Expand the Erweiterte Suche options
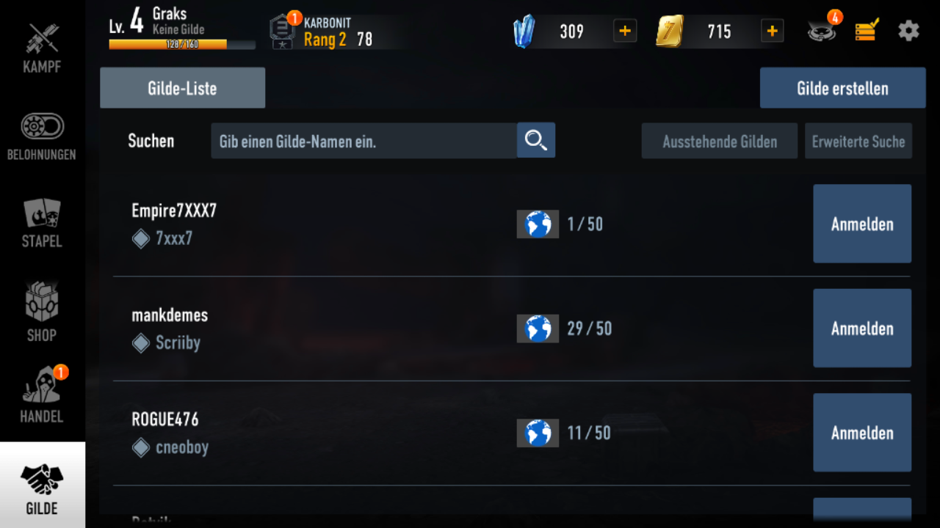Screen dimensions: 940x528 click(x=858, y=141)
